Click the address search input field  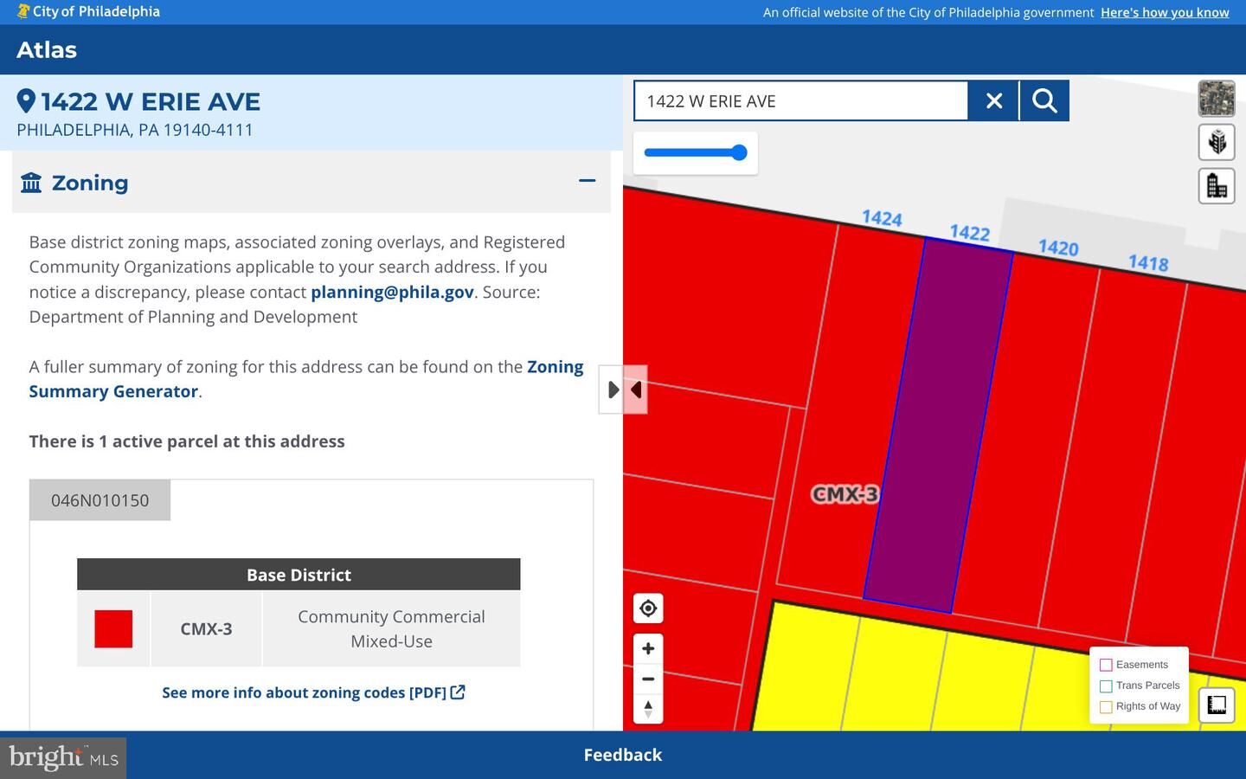801,101
